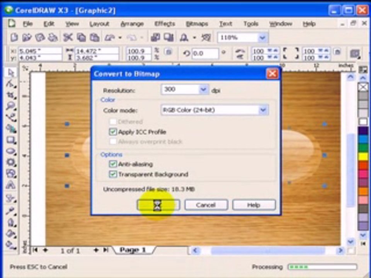Open the Tools menu
371x278 pixels.
coord(251,24)
